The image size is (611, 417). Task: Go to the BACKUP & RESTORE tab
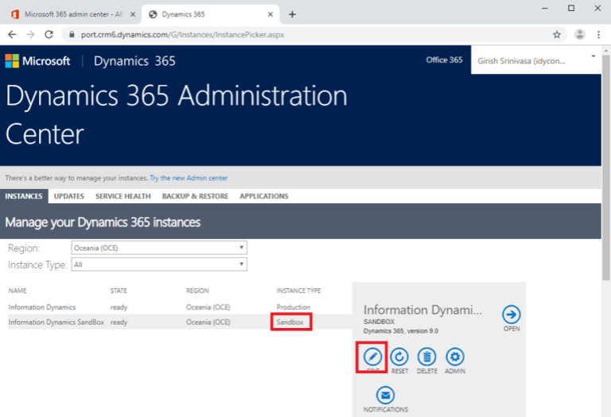pyautogui.click(x=195, y=196)
